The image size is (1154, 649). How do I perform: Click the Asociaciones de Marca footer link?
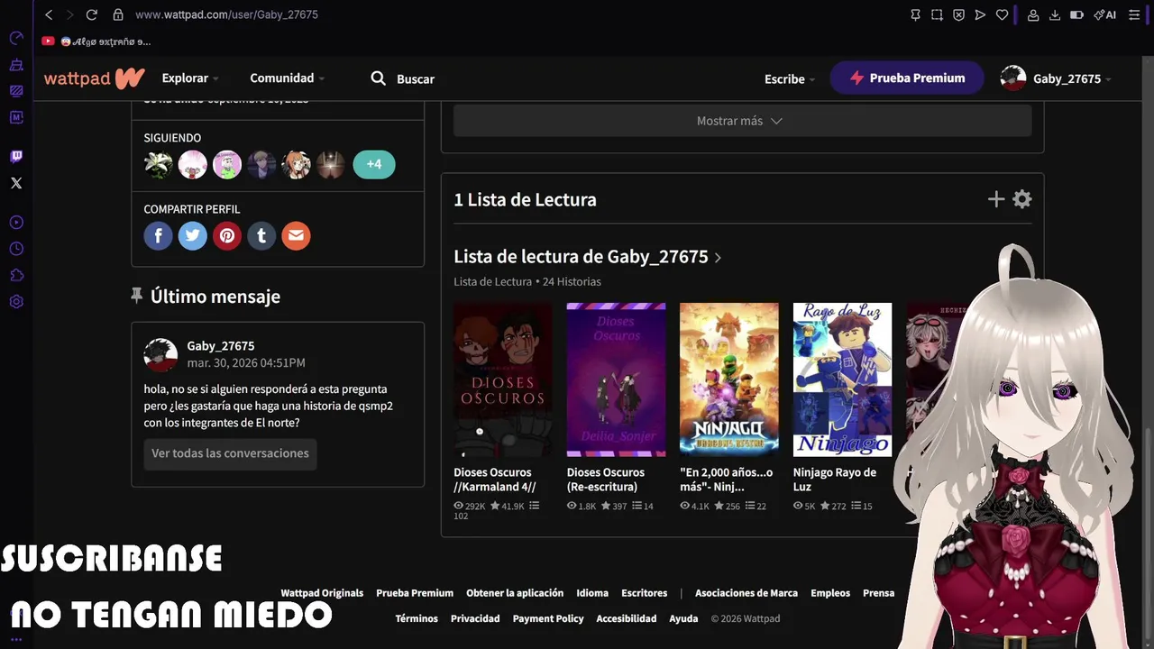(x=746, y=593)
